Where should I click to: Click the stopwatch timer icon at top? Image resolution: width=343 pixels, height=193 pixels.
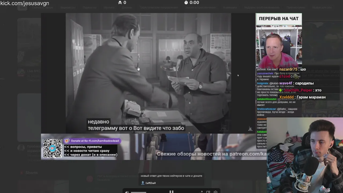click(x=186, y=2)
